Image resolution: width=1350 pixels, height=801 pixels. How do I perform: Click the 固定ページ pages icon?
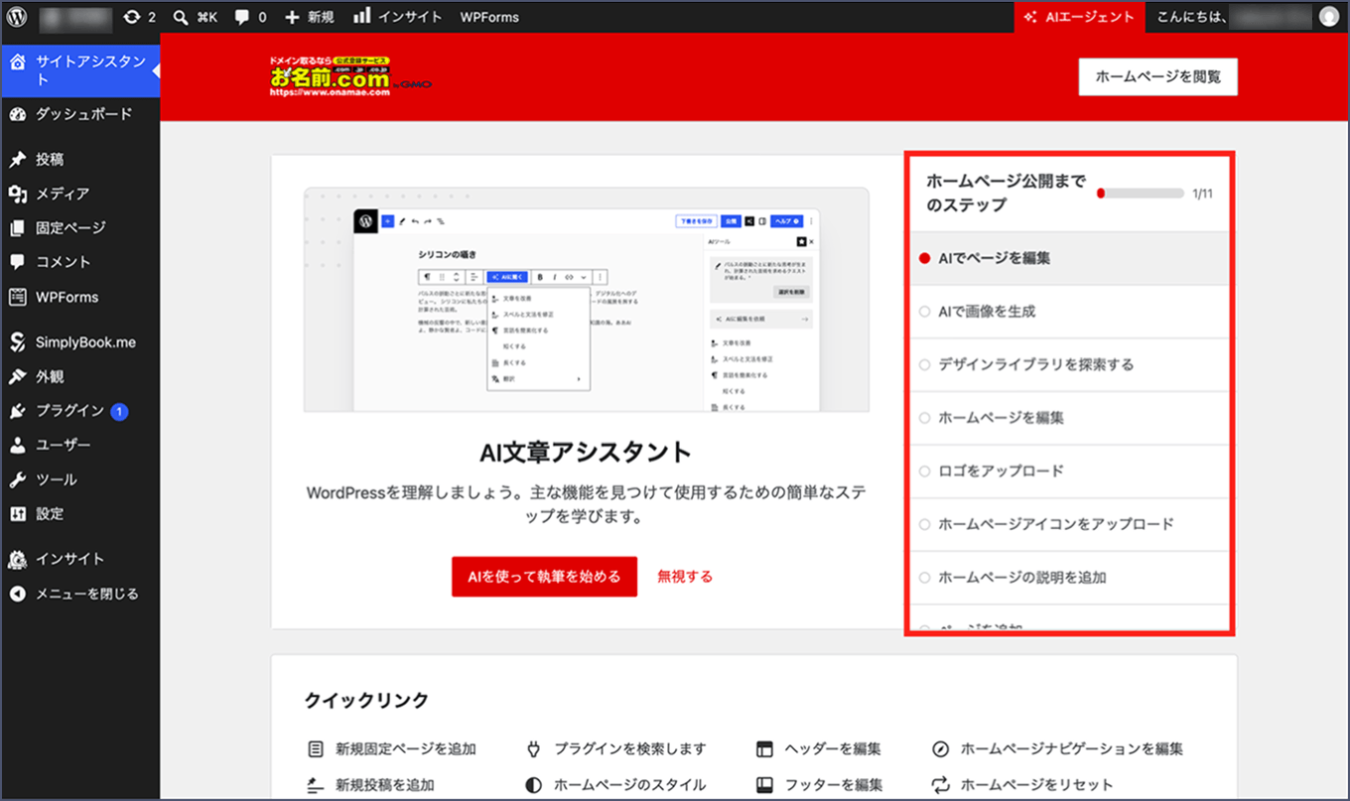(17, 228)
